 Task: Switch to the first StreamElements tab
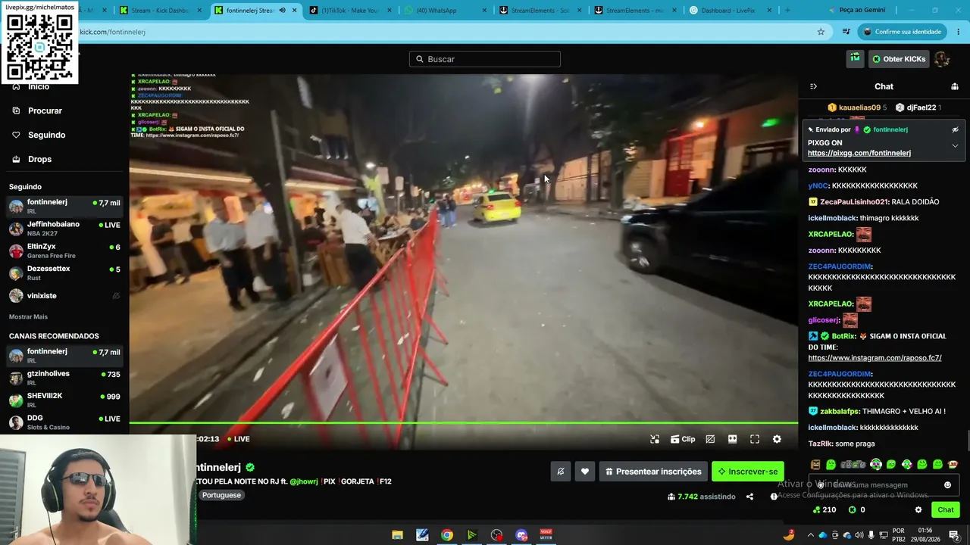pos(540,11)
